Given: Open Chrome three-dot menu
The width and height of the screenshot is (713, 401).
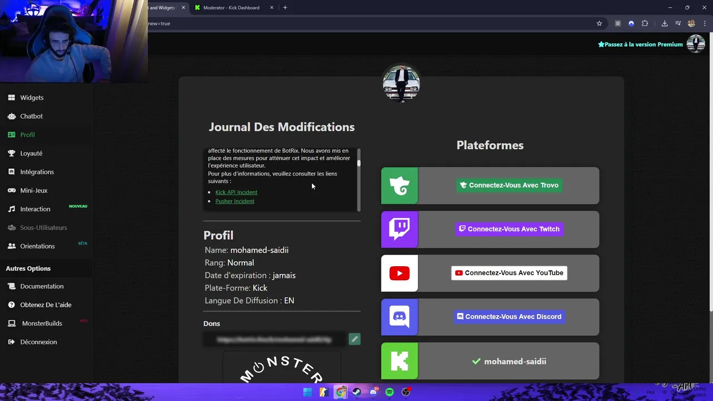Looking at the screenshot, I should pyautogui.click(x=704, y=23).
